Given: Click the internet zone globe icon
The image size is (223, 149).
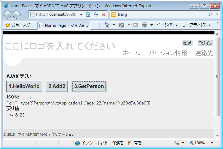Looking at the screenshot, I should 77,143.
